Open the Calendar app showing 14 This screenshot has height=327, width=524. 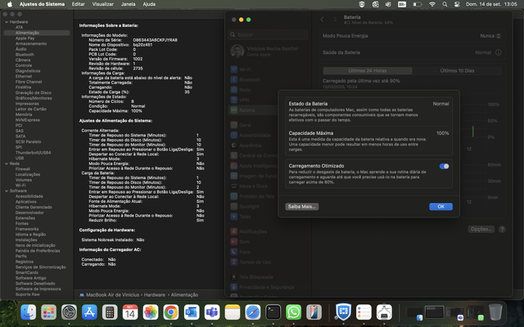coord(130,312)
